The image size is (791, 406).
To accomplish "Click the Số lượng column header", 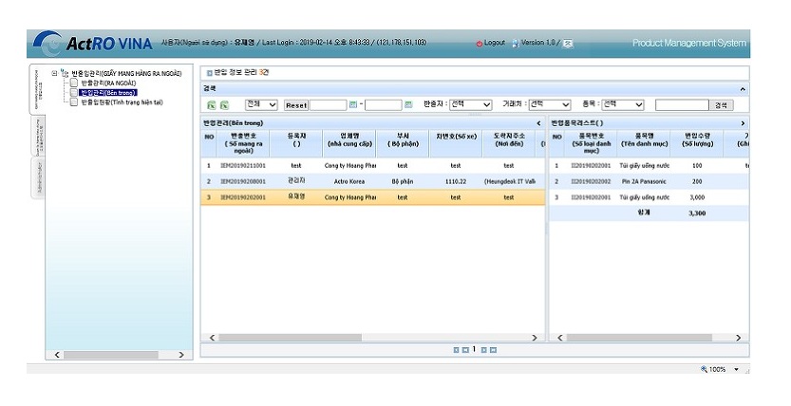I will pos(697,143).
